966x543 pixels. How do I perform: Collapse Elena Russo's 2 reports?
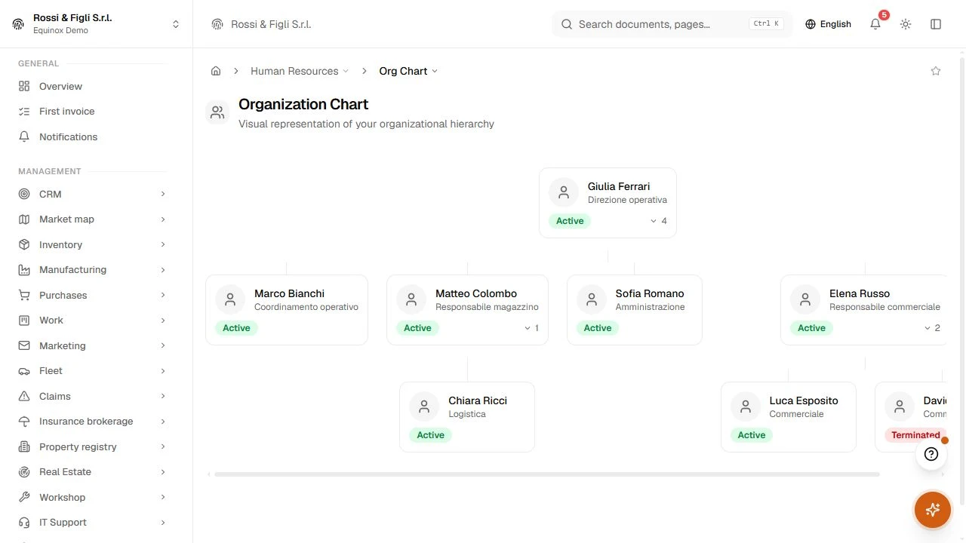(932, 328)
